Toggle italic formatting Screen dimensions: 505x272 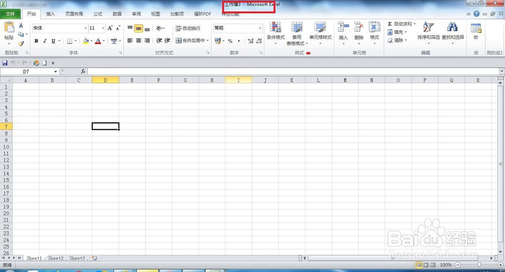45,41
